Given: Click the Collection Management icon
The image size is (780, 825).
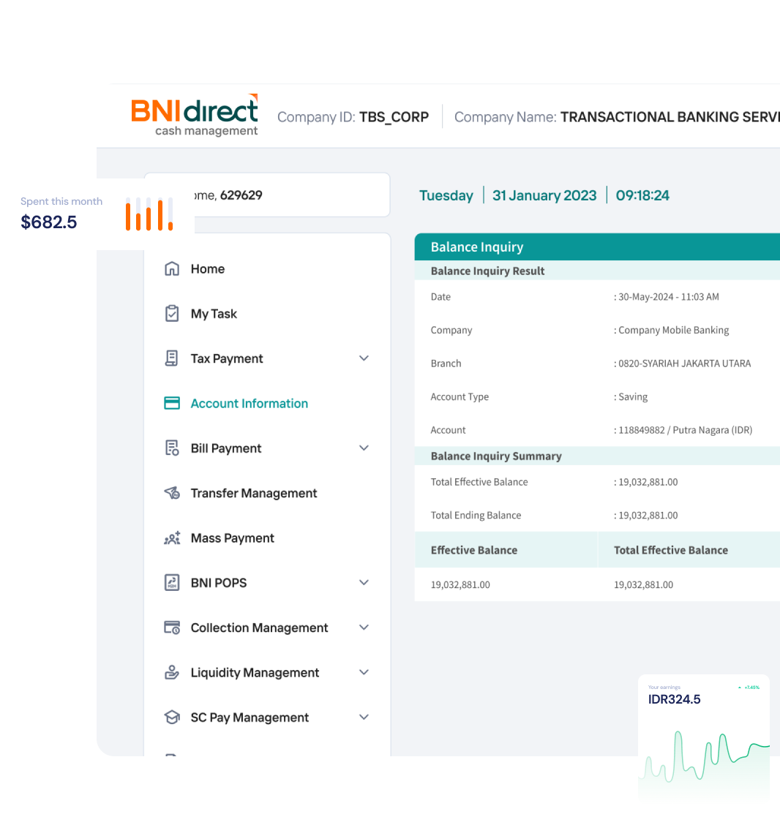Looking at the screenshot, I should 171,628.
